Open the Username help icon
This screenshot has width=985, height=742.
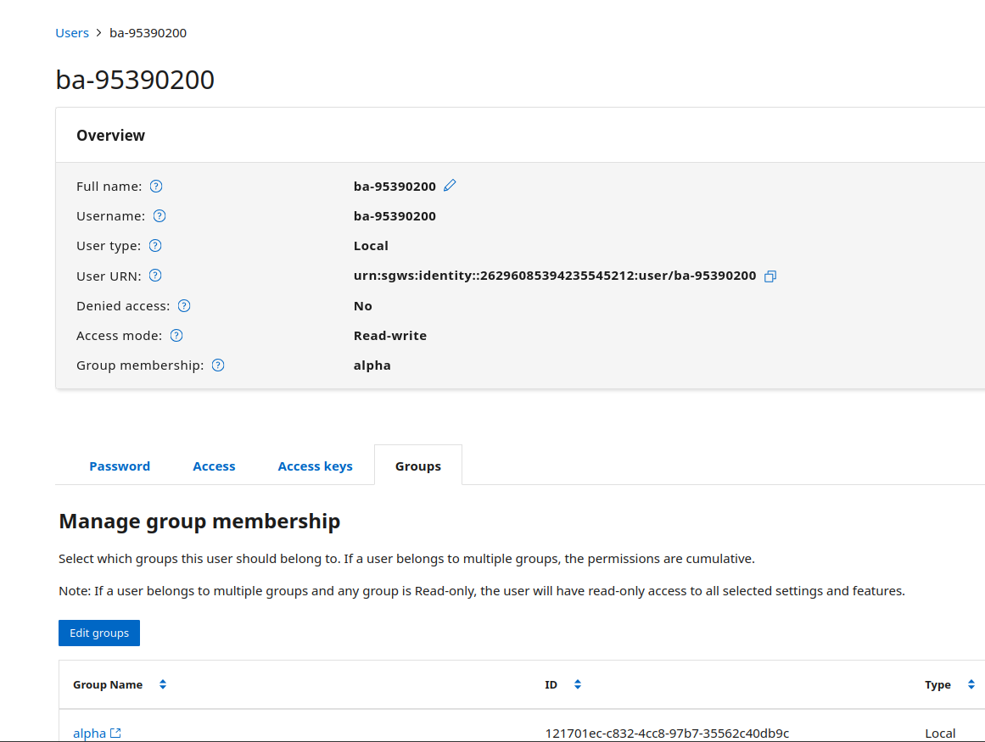(160, 216)
